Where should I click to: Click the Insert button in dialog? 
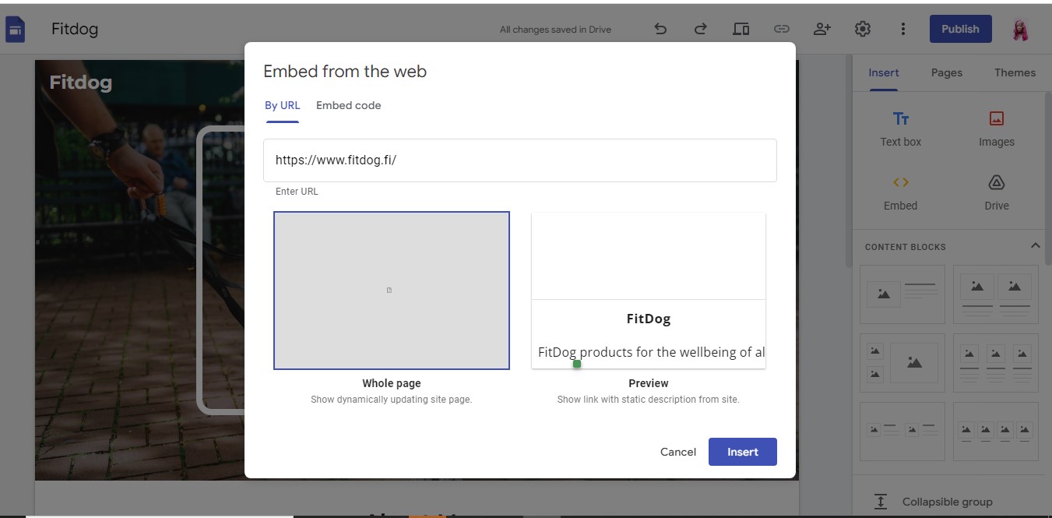coord(743,452)
